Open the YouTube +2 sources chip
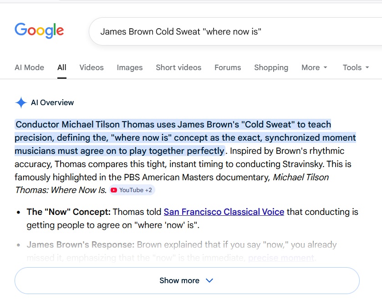Screen dimensions: 382x305 tap(132, 190)
